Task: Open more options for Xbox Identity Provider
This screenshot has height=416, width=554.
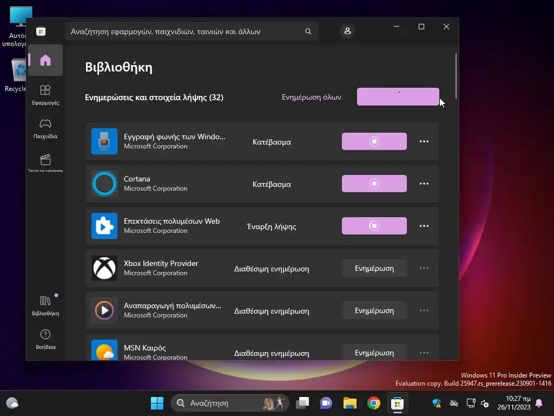Action: (424, 268)
